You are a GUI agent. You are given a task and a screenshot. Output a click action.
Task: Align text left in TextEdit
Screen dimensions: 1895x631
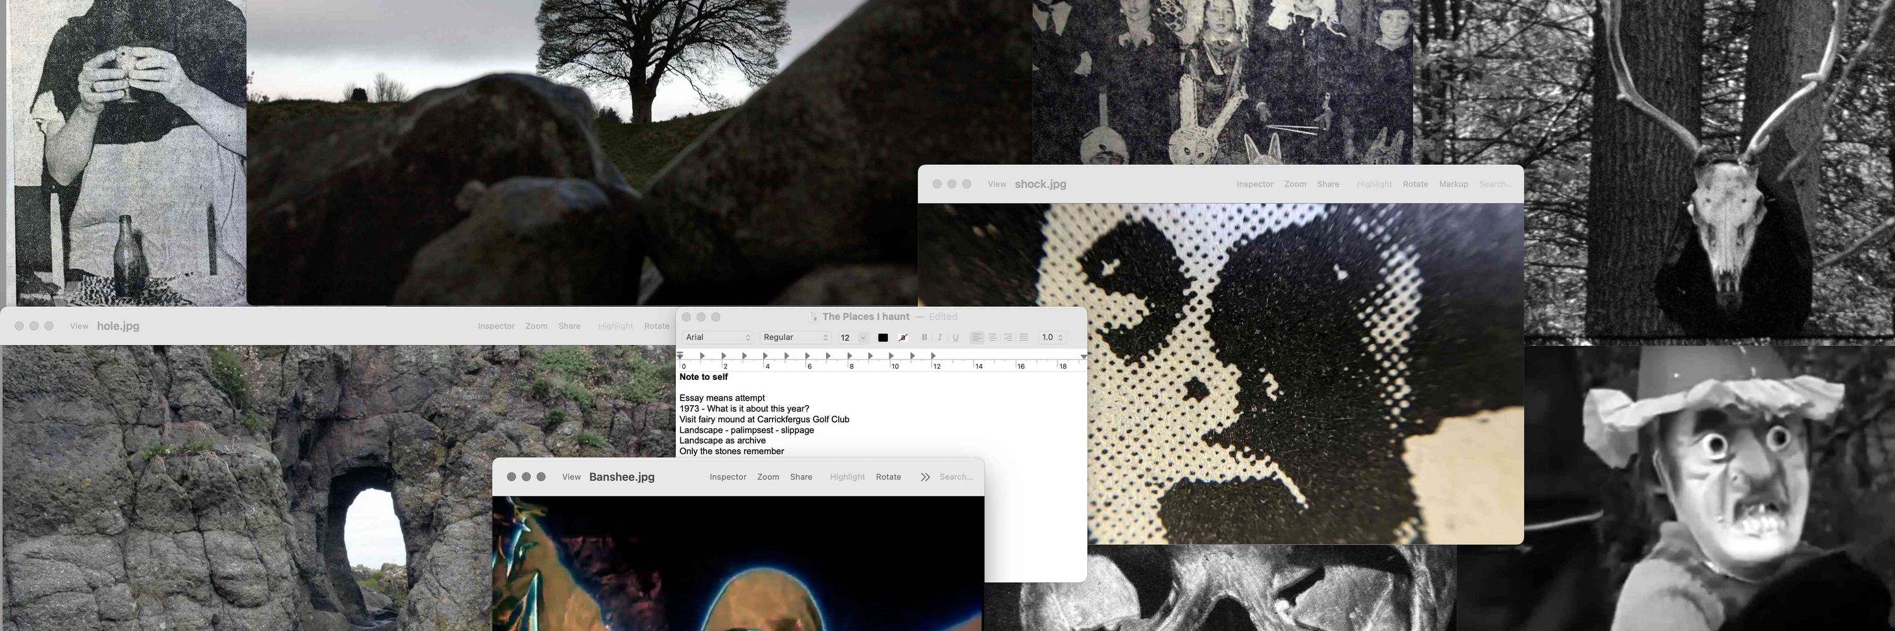(977, 337)
